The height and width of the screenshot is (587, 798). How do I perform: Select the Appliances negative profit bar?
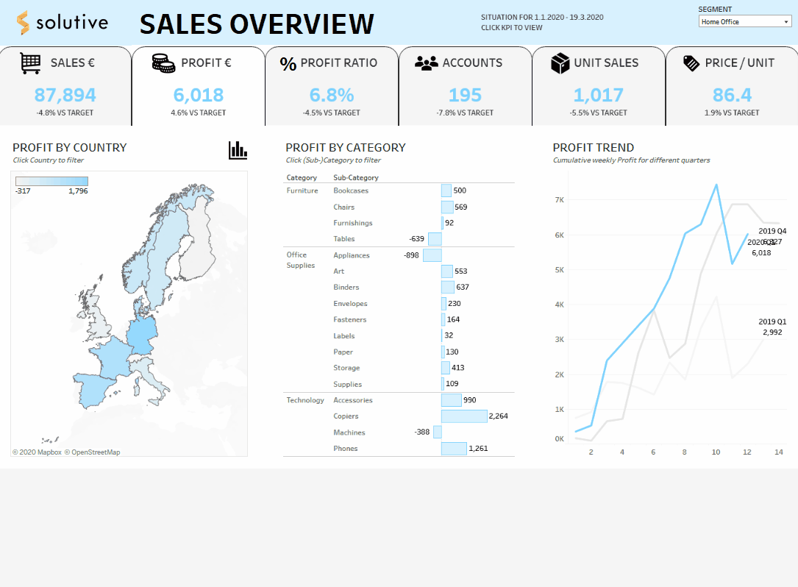tap(432, 255)
